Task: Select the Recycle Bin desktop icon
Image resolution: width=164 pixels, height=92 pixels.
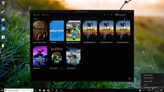Action: (x=3, y=3)
